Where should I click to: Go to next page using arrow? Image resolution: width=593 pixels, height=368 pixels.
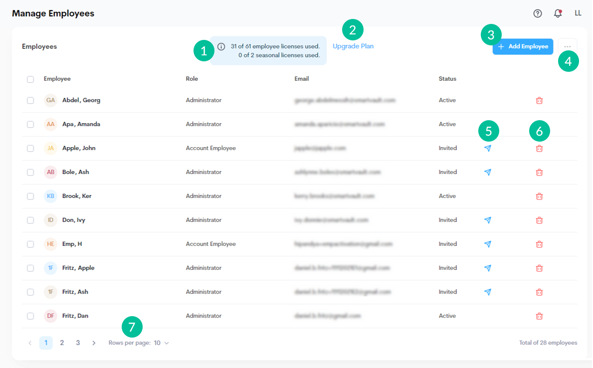coord(94,343)
